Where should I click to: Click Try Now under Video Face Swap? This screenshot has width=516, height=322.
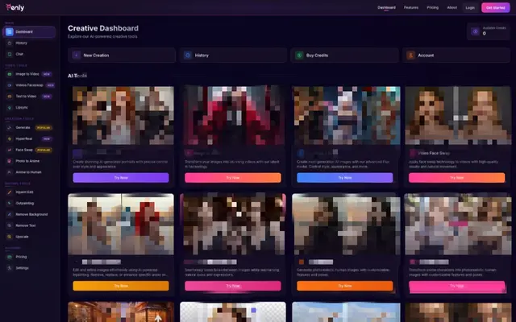[456, 178]
